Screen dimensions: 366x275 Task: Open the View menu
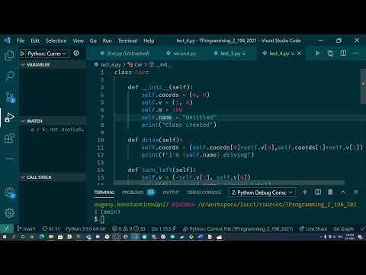point(79,40)
